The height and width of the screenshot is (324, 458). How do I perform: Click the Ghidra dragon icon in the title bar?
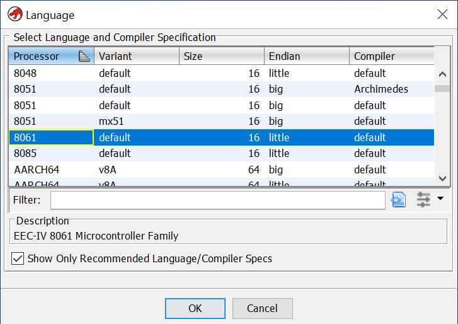coord(15,14)
